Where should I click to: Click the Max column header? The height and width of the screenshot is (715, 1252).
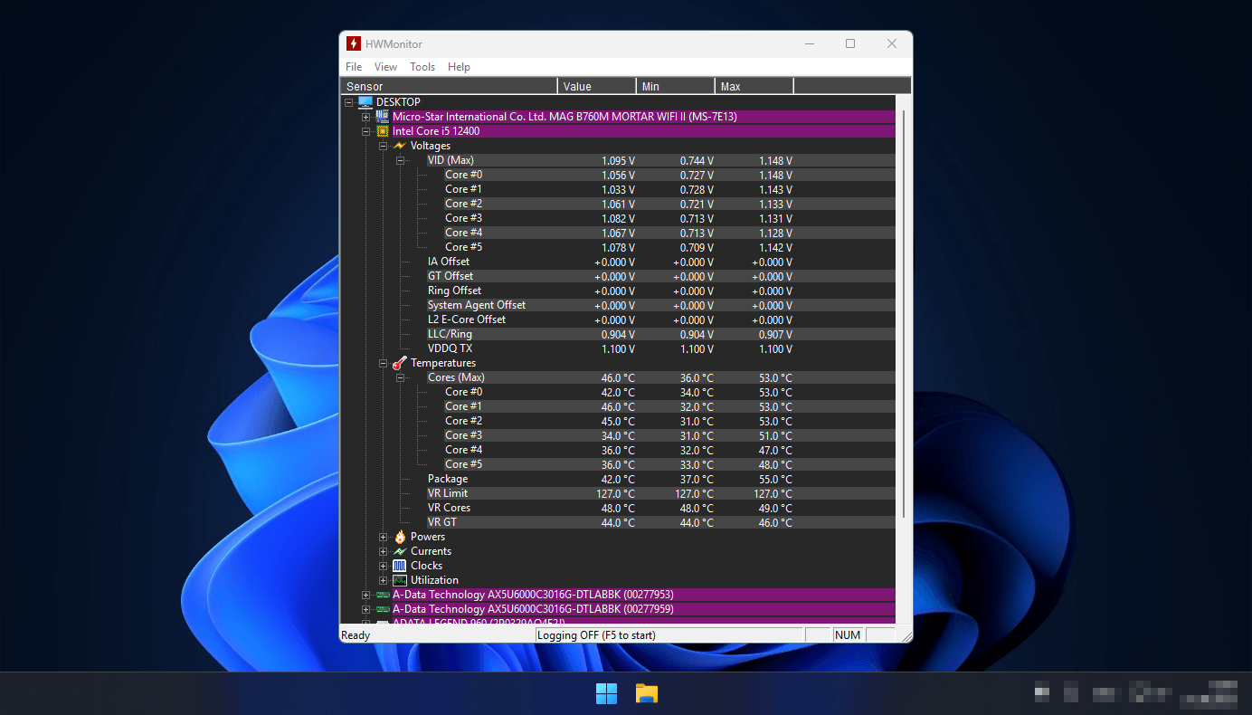click(754, 86)
